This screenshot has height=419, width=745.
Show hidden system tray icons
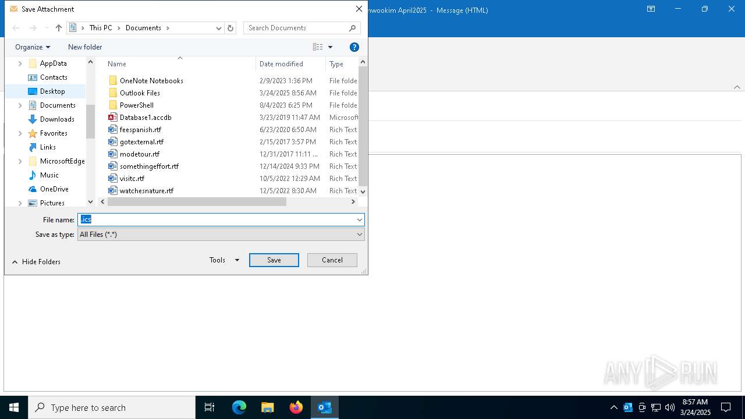click(x=613, y=407)
